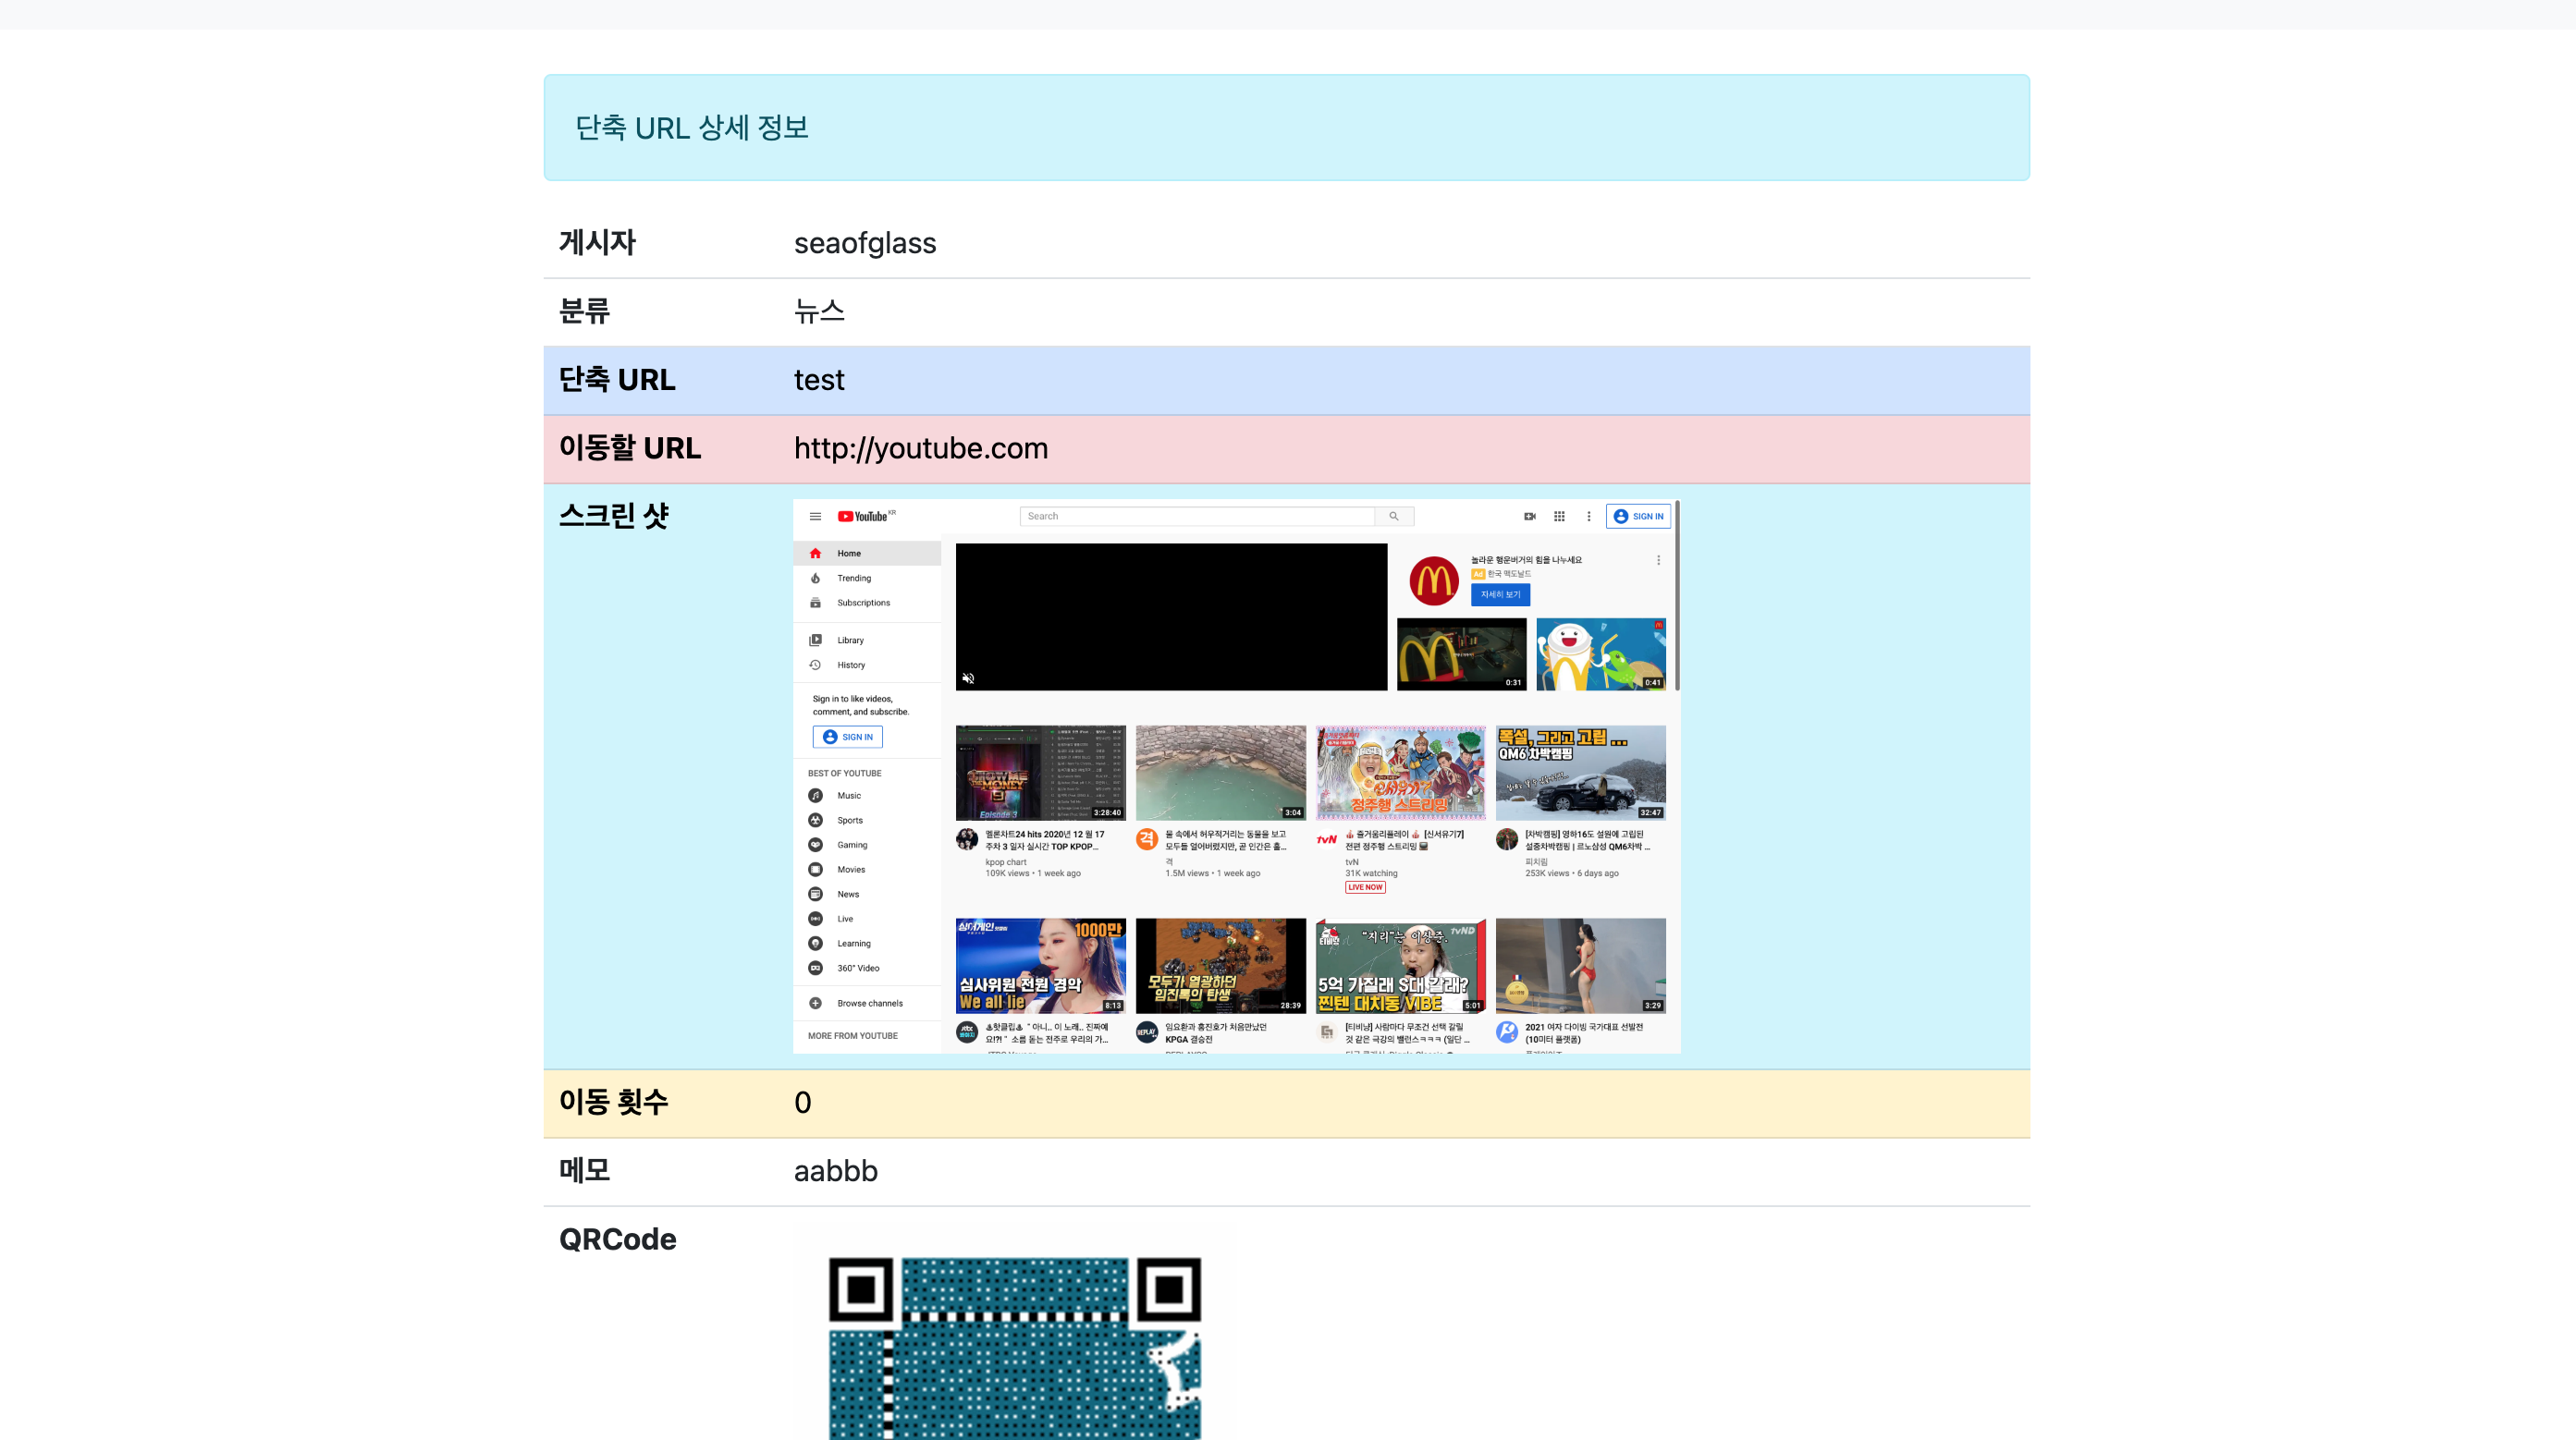Collapse the sidebar with hamburger menu
This screenshot has width=2576, height=1440.
815,516
